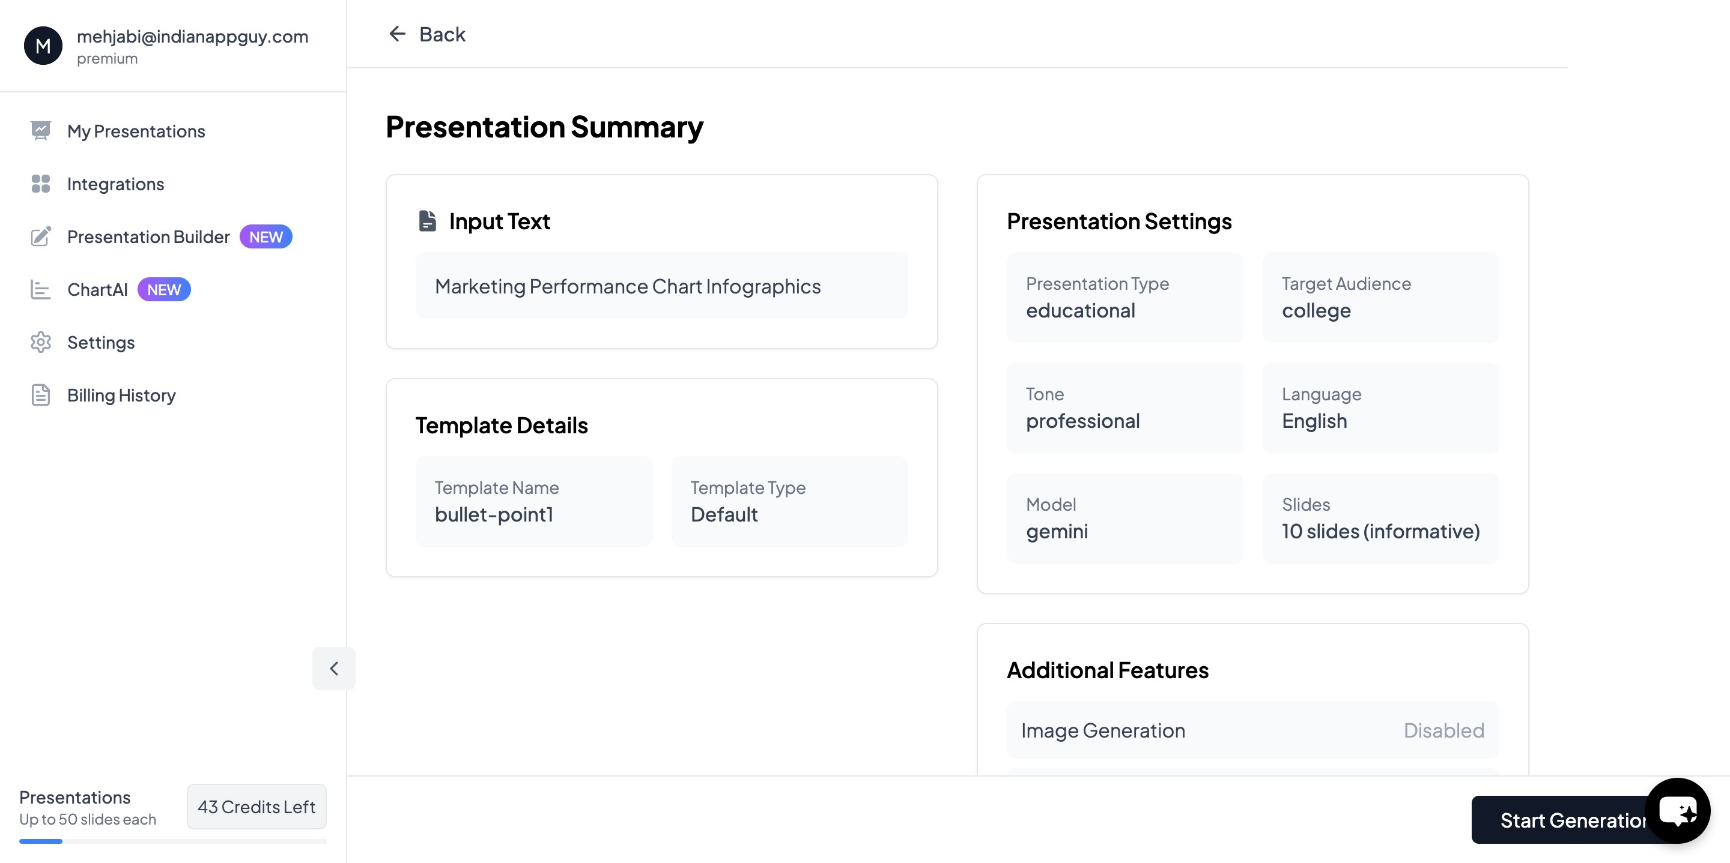Open Settings via the gear icon
Screen dimensions: 1730x863
(x=40, y=342)
